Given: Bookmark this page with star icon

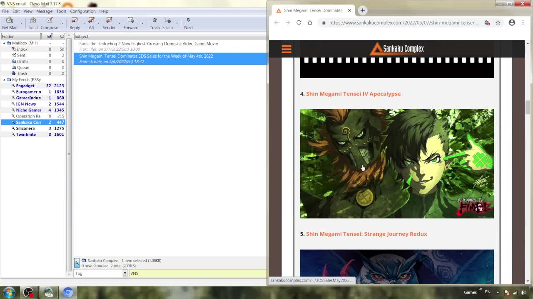Looking at the screenshot, I should 498,22.
